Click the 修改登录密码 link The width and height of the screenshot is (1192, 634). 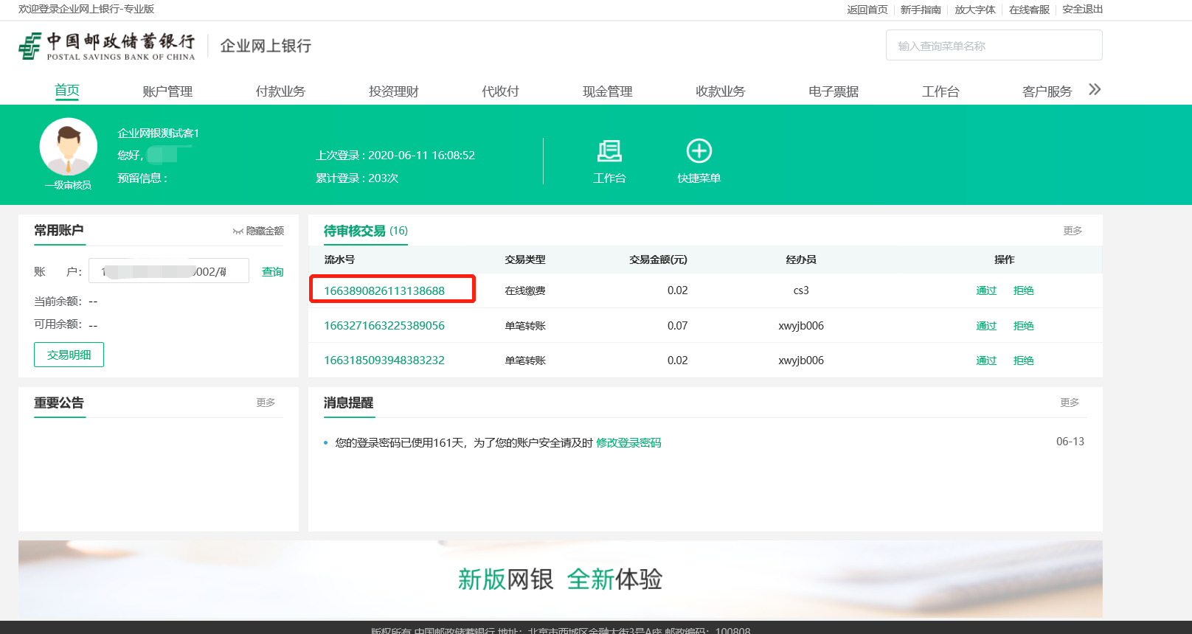pos(628,442)
